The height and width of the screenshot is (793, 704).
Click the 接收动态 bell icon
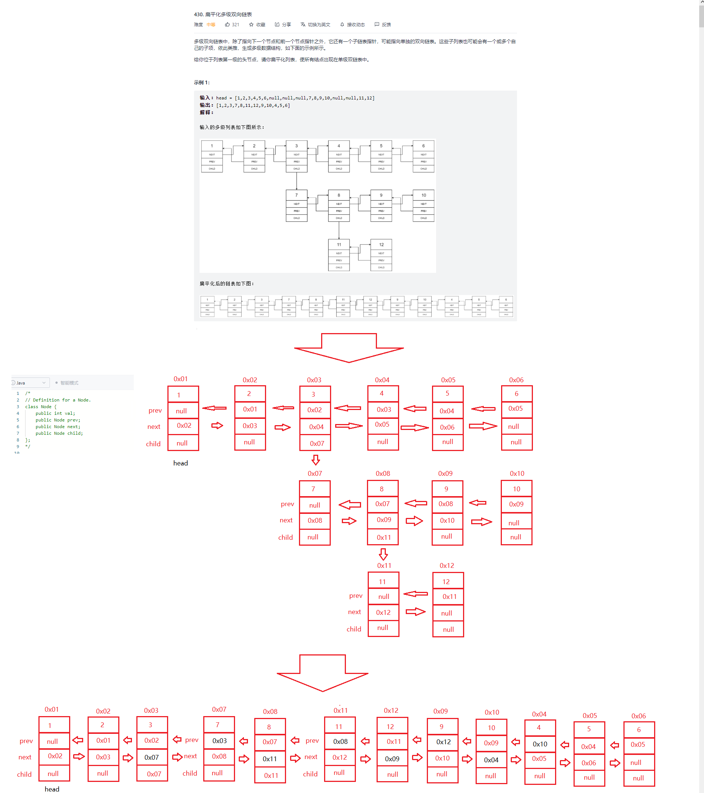[341, 24]
